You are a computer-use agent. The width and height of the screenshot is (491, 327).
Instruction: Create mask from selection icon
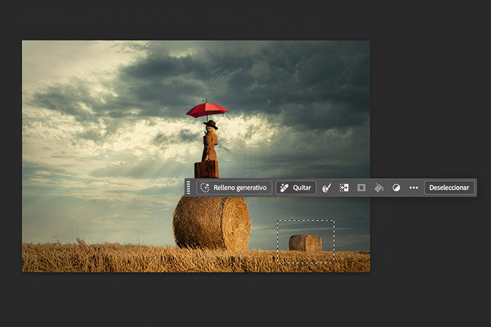362,188
